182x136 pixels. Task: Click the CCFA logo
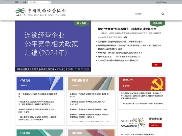41,12
